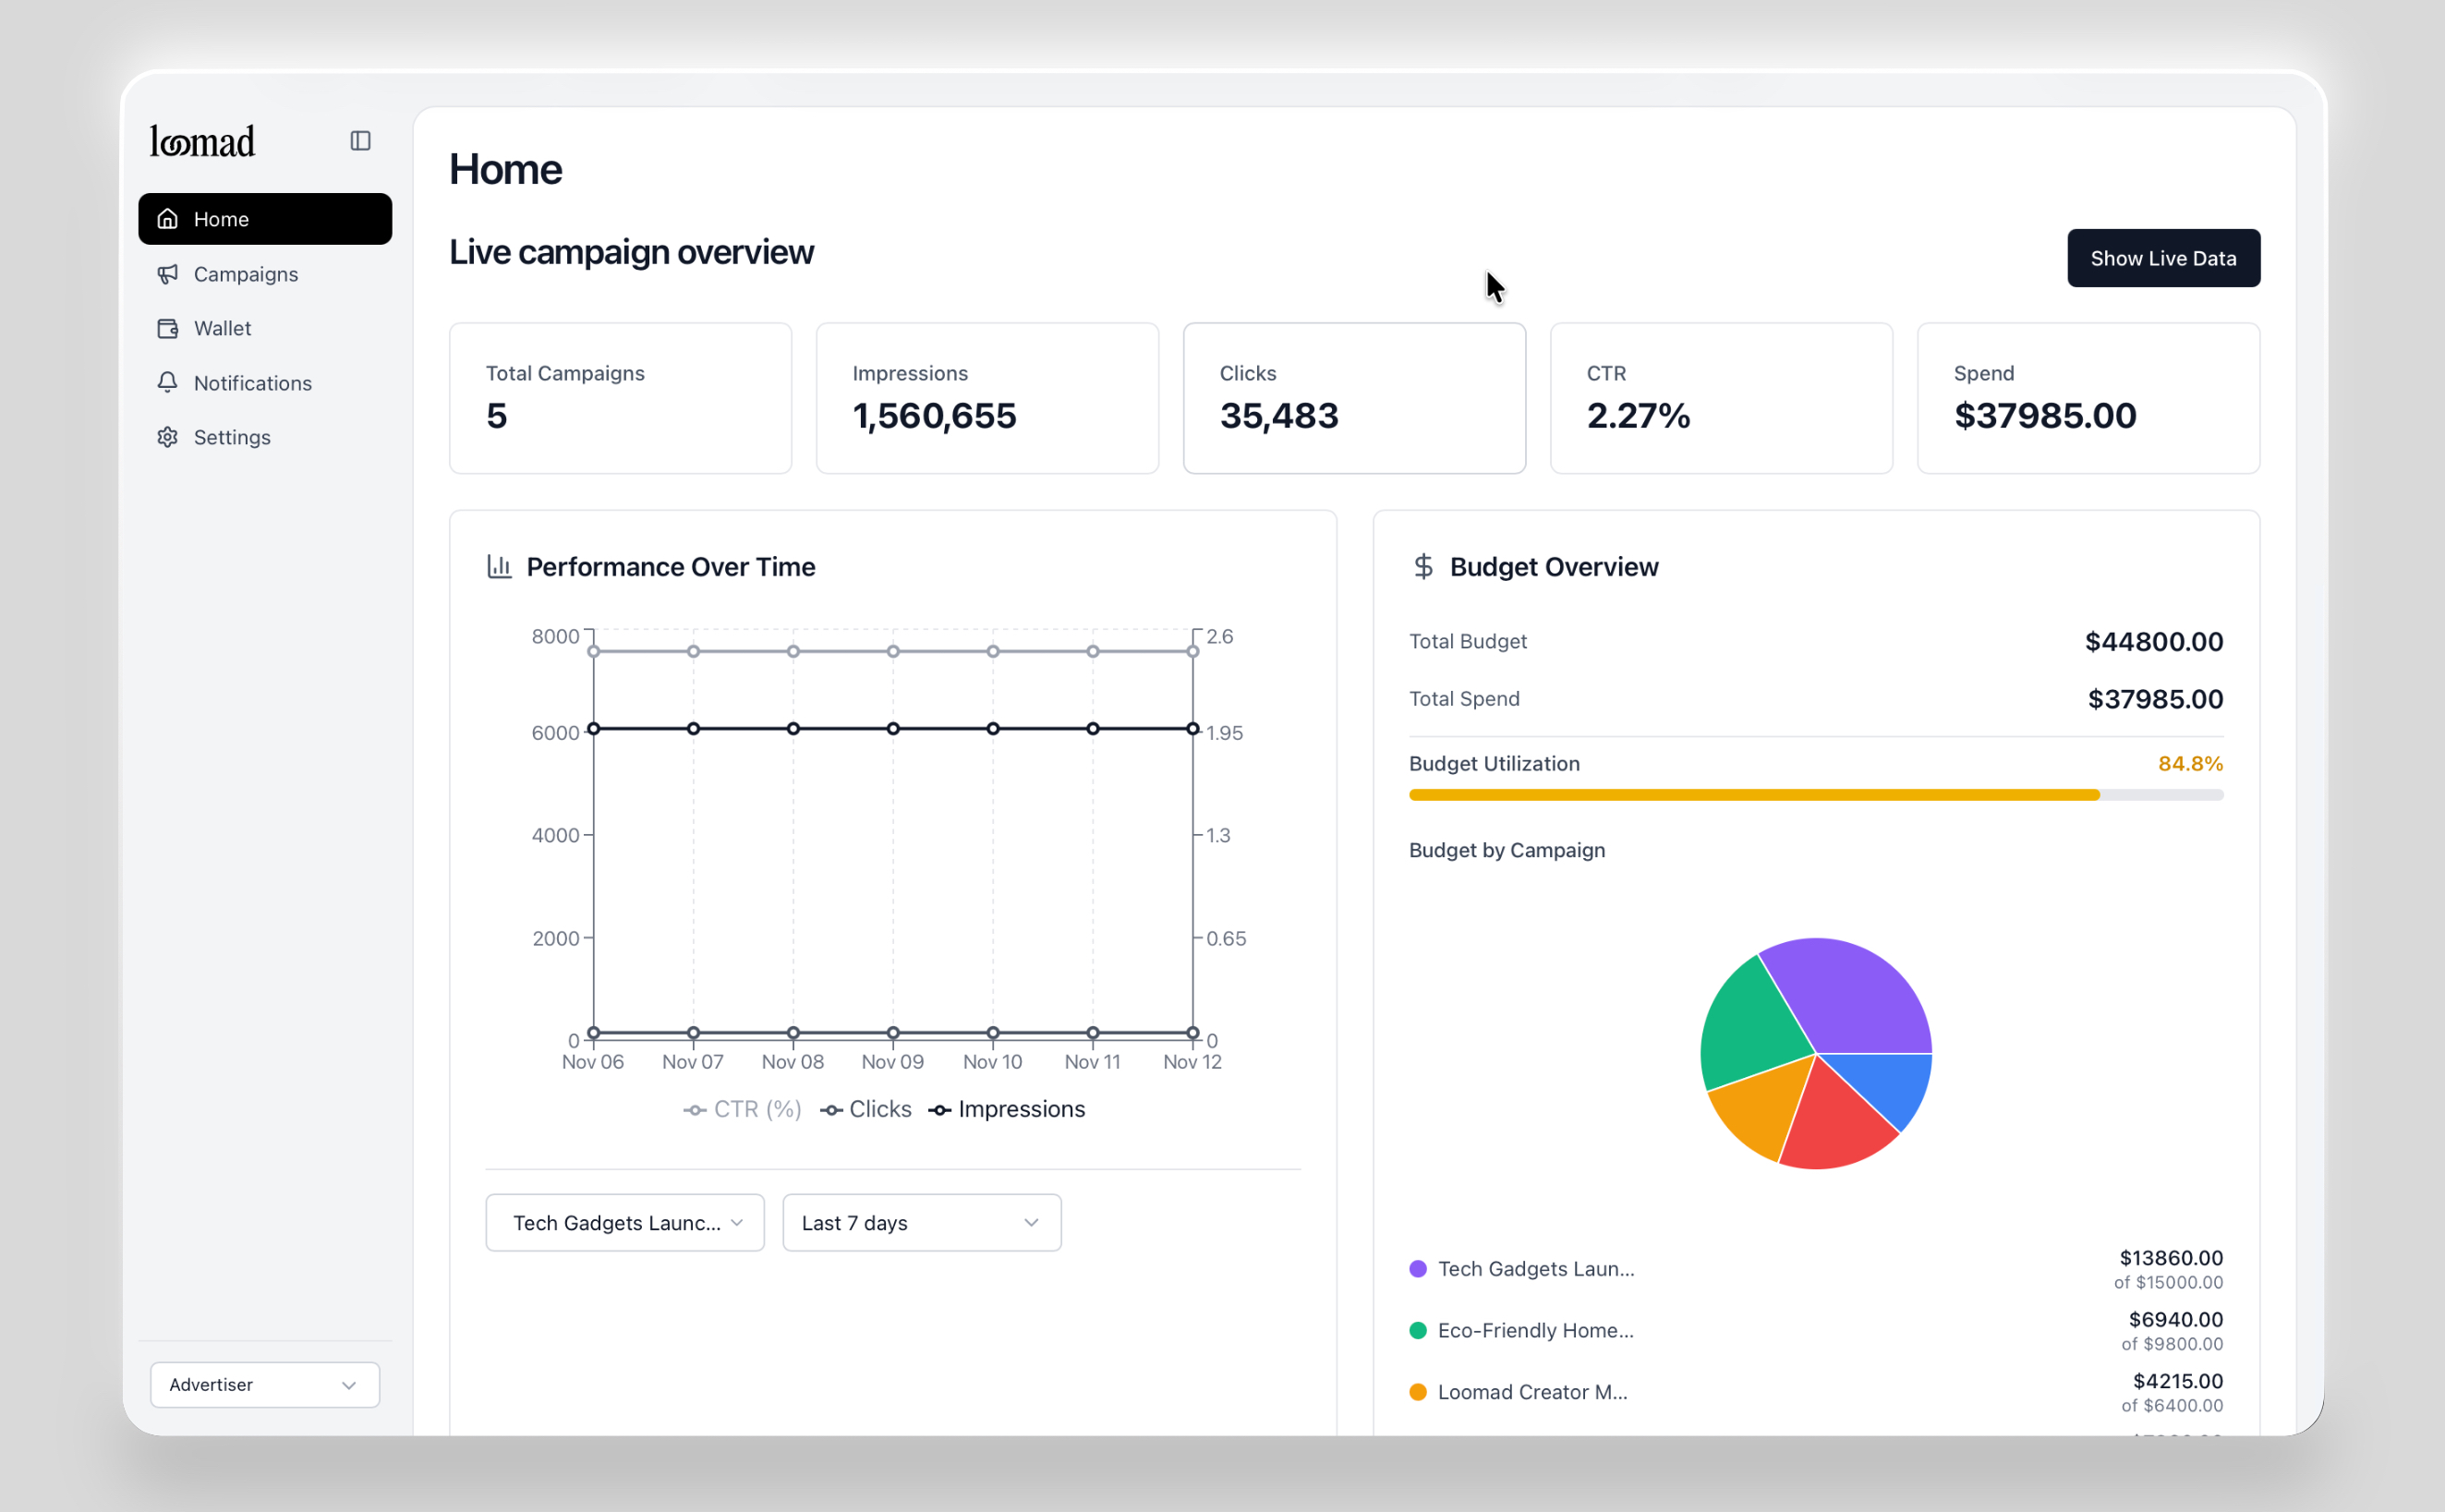Expand the Last 7 days date range selector
This screenshot has height=1512, width=2445.
[920, 1222]
